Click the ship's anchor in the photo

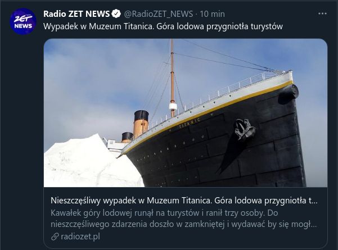244,129
